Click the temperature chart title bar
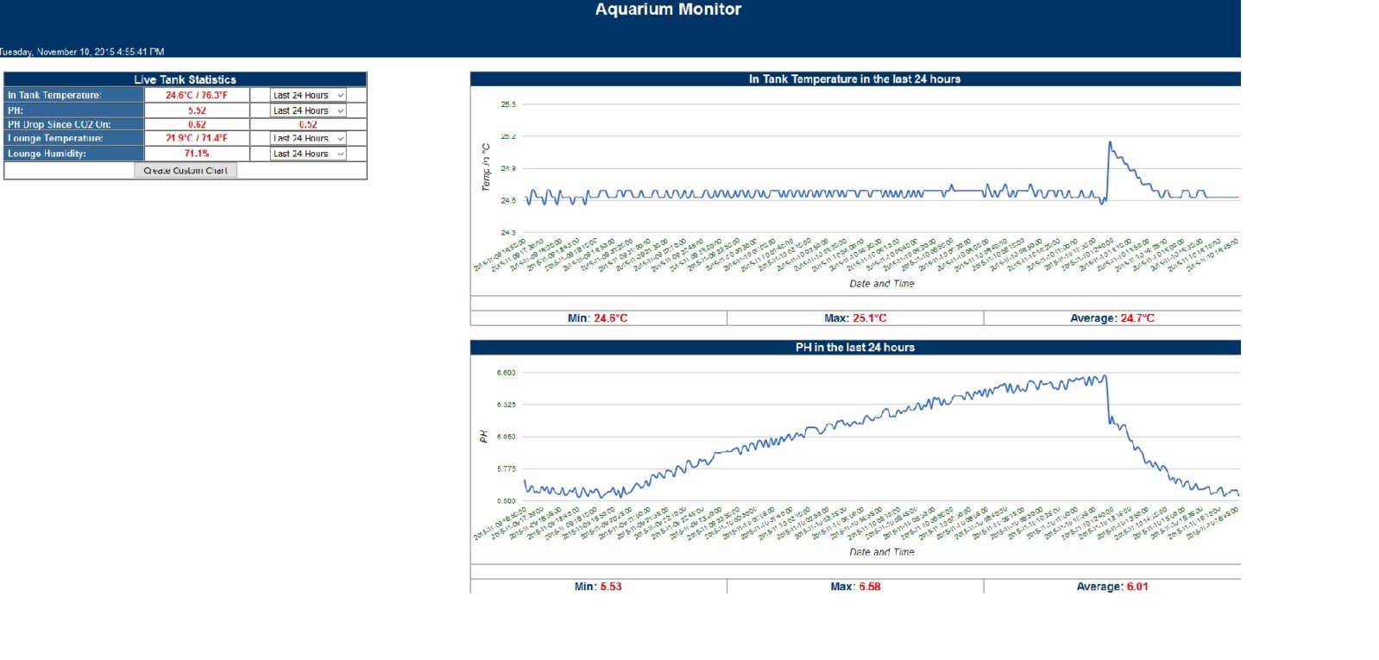Viewport: 1379px width, 660px height. click(x=855, y=79)
